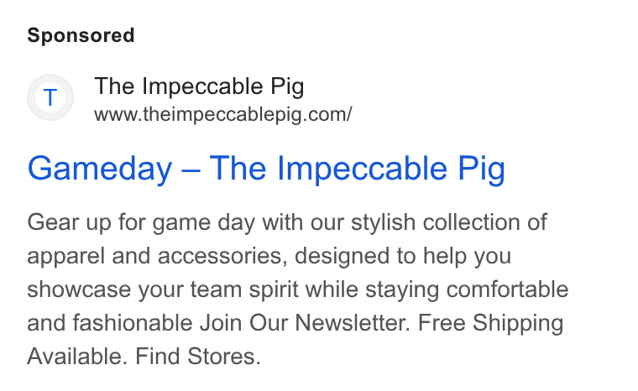Click the word Pig in the blue headline

click(481, 169)
